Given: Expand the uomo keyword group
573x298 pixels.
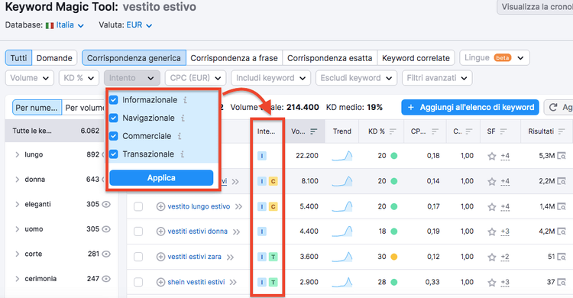Looking at the screenshot, I should click(17, 229).
